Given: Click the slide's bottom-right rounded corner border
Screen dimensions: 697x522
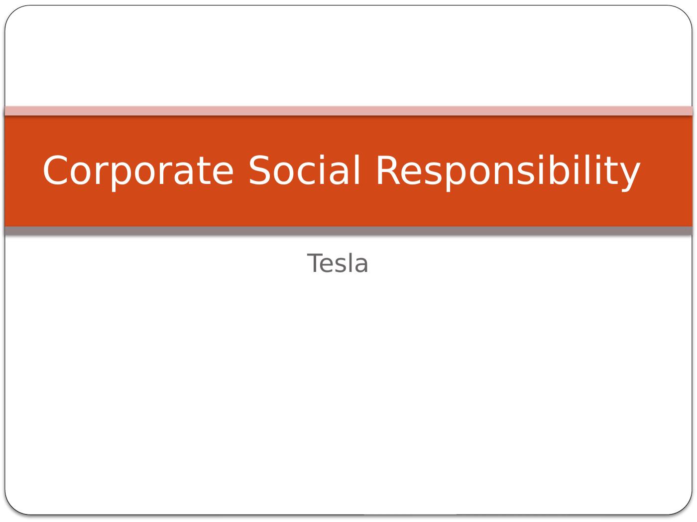Looking at the screenshot, I should click(686, 508).
